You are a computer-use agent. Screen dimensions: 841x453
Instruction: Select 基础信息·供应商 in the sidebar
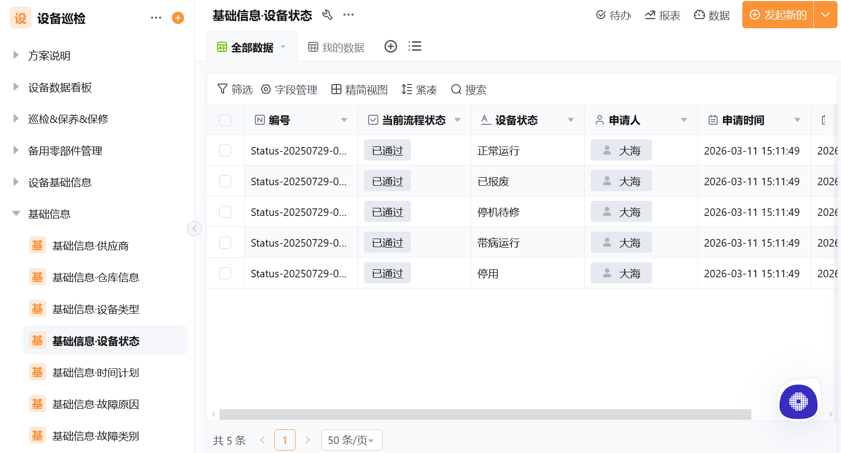(x=91, y=245)
